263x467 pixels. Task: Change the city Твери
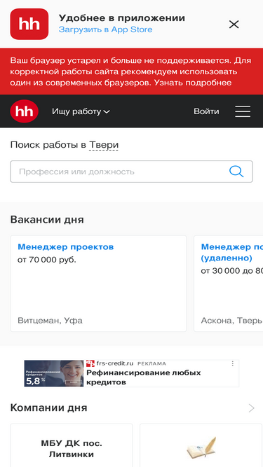tap(104, 145)
